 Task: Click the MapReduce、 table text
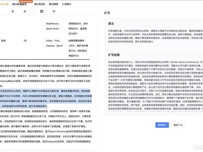pyautogui.click(x=53, y=24)
